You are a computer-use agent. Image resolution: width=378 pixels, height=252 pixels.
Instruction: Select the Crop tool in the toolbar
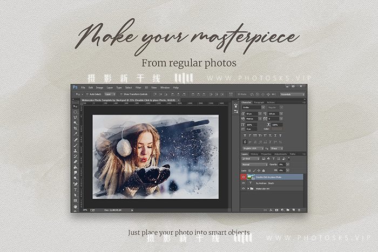click(x=76, y=128)
